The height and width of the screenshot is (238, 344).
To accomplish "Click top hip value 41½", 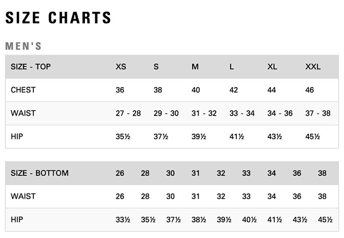I will (x=237, y=137).
